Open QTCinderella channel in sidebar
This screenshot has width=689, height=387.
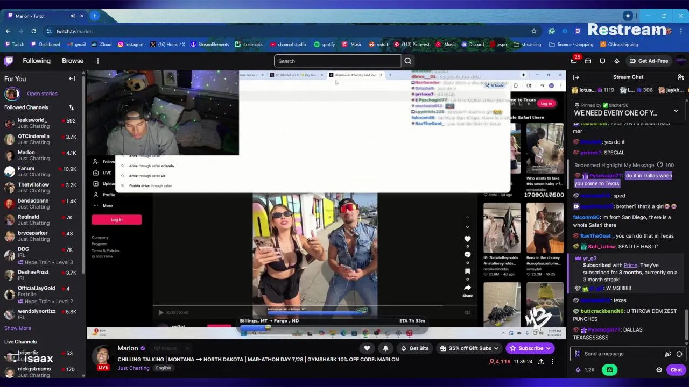tap(42, 139)
